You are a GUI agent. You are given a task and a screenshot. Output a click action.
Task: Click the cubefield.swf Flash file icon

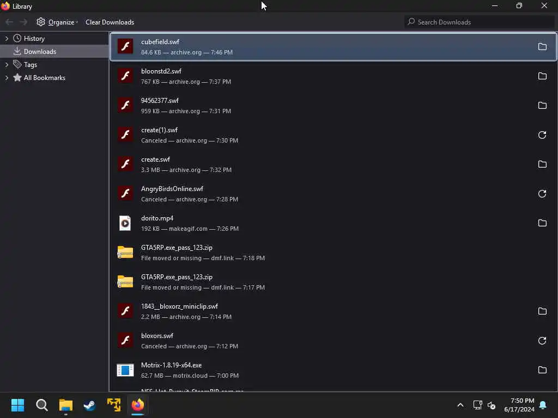125,47
